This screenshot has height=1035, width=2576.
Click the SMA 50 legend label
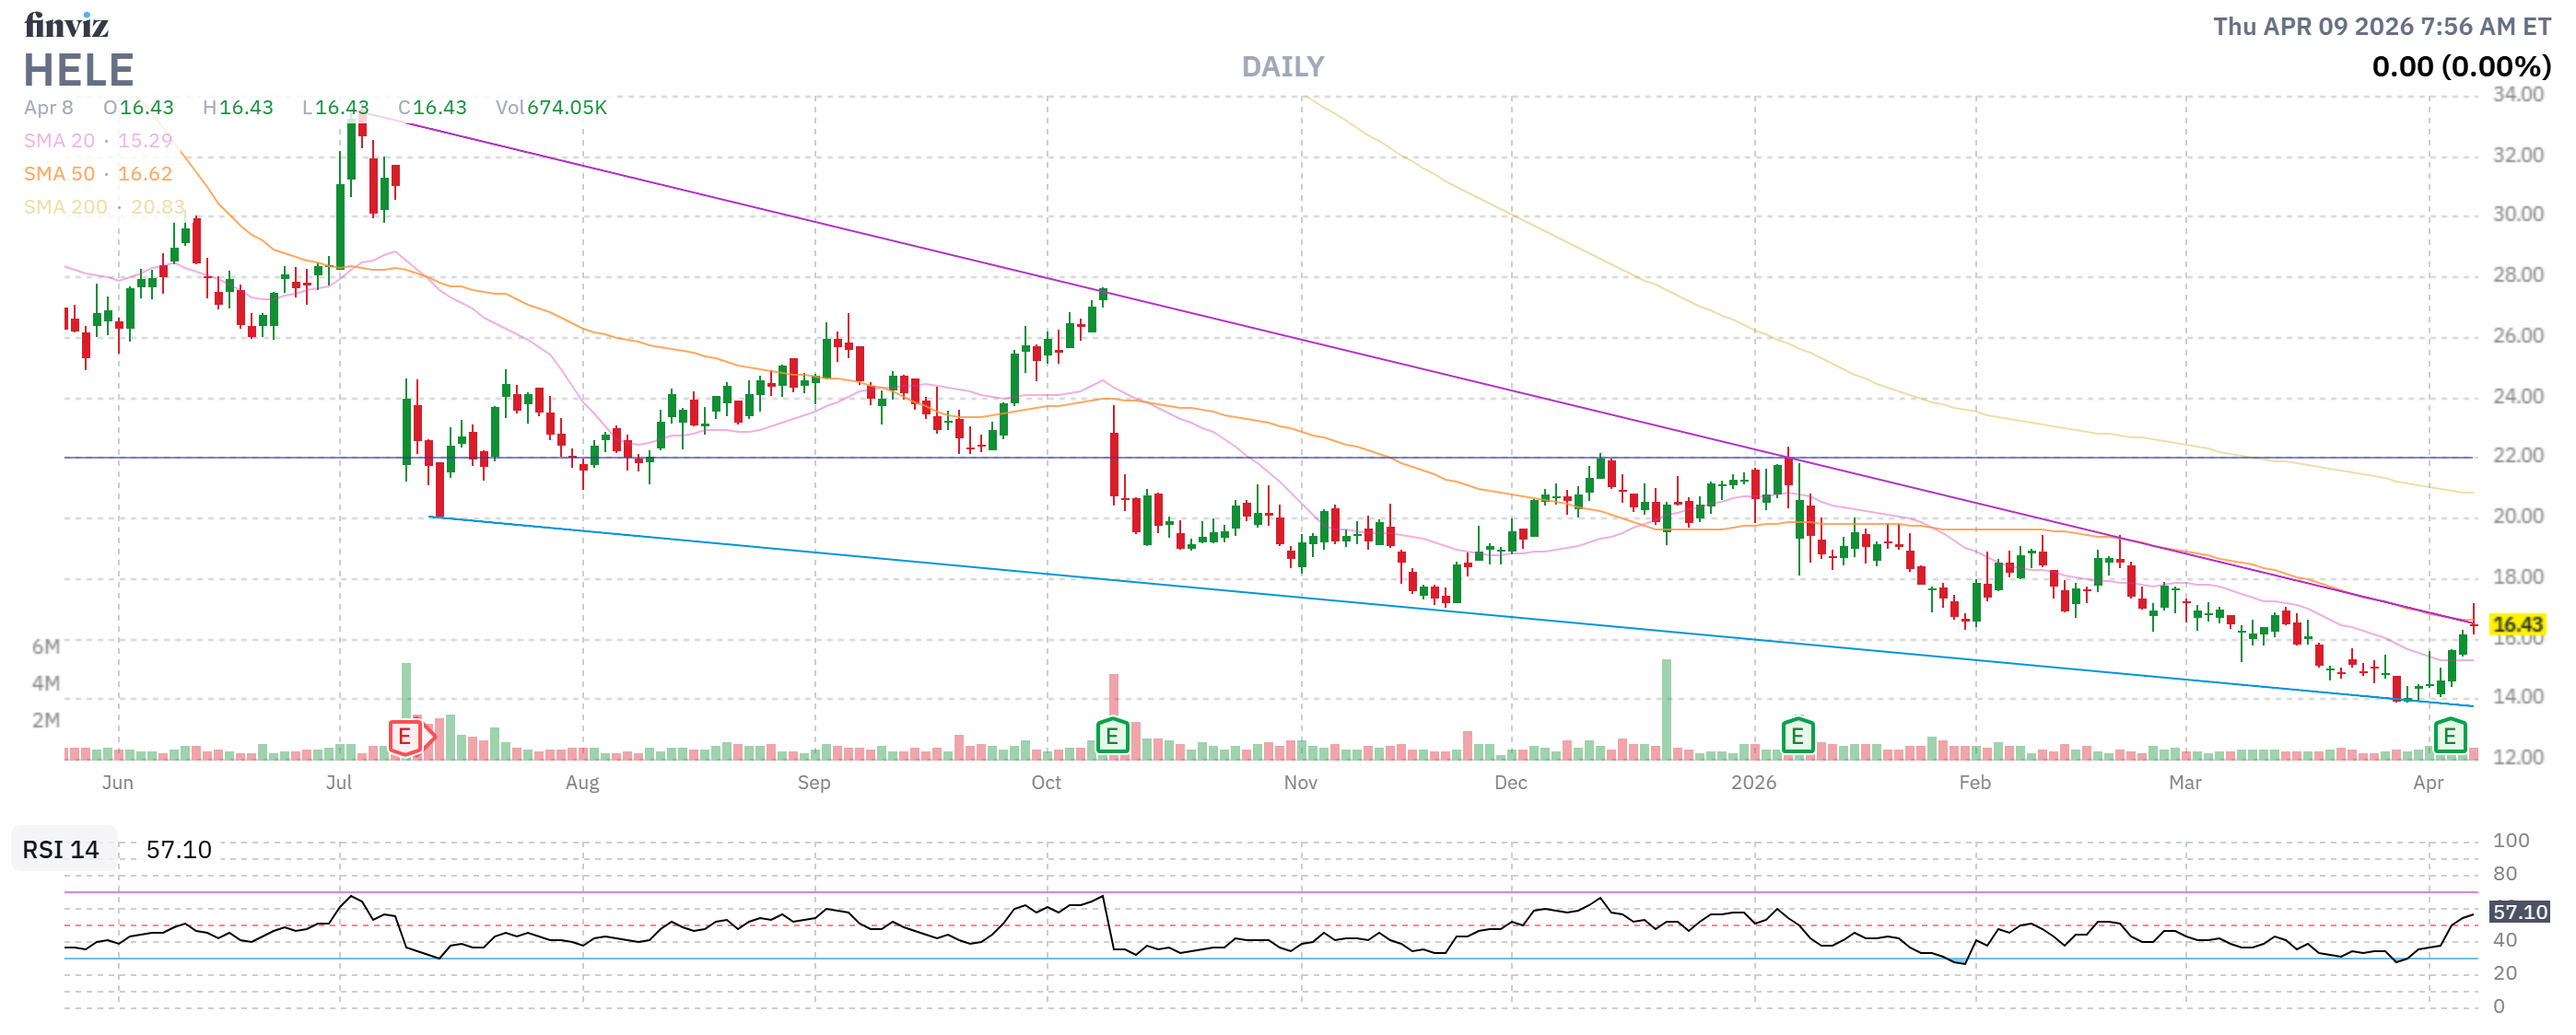coord(59,174)
